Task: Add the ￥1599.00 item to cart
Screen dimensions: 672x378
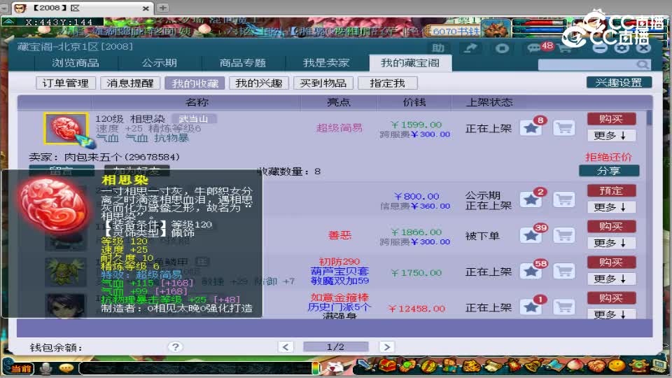Action: [x=564, y=127]
